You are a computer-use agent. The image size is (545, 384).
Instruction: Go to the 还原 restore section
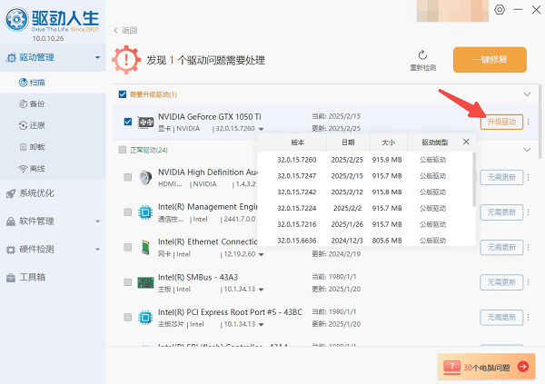pyautogui.click(x=36, y=125)
